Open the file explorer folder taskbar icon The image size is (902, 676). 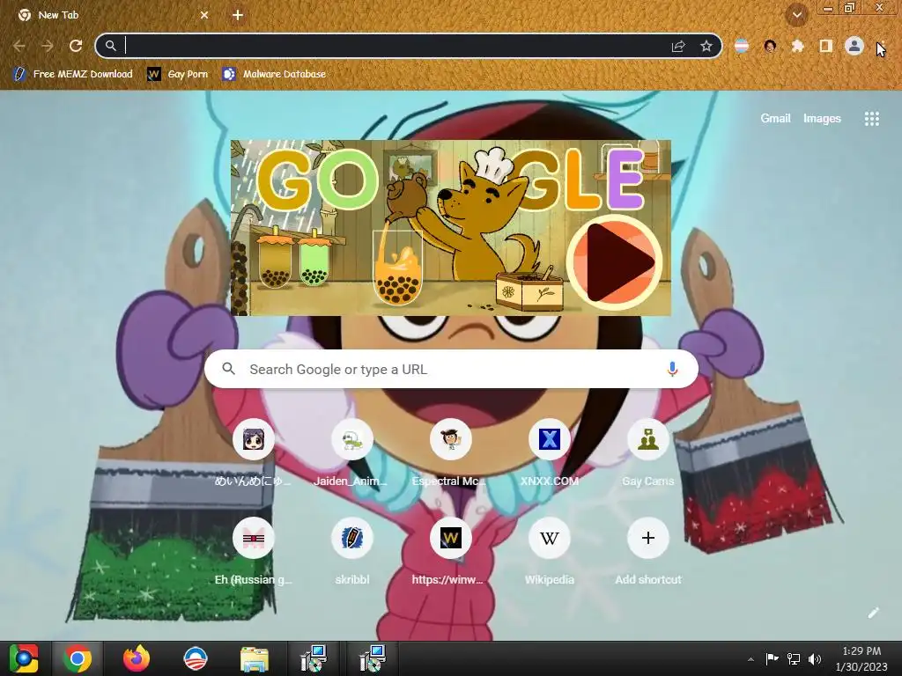click(x=255, y=658)
